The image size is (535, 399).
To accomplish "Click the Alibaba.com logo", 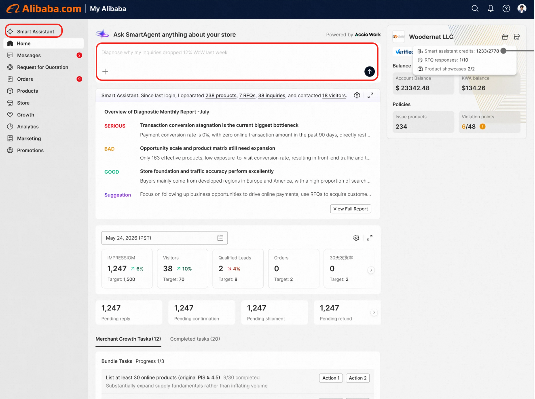I will (x=44, y=9).
